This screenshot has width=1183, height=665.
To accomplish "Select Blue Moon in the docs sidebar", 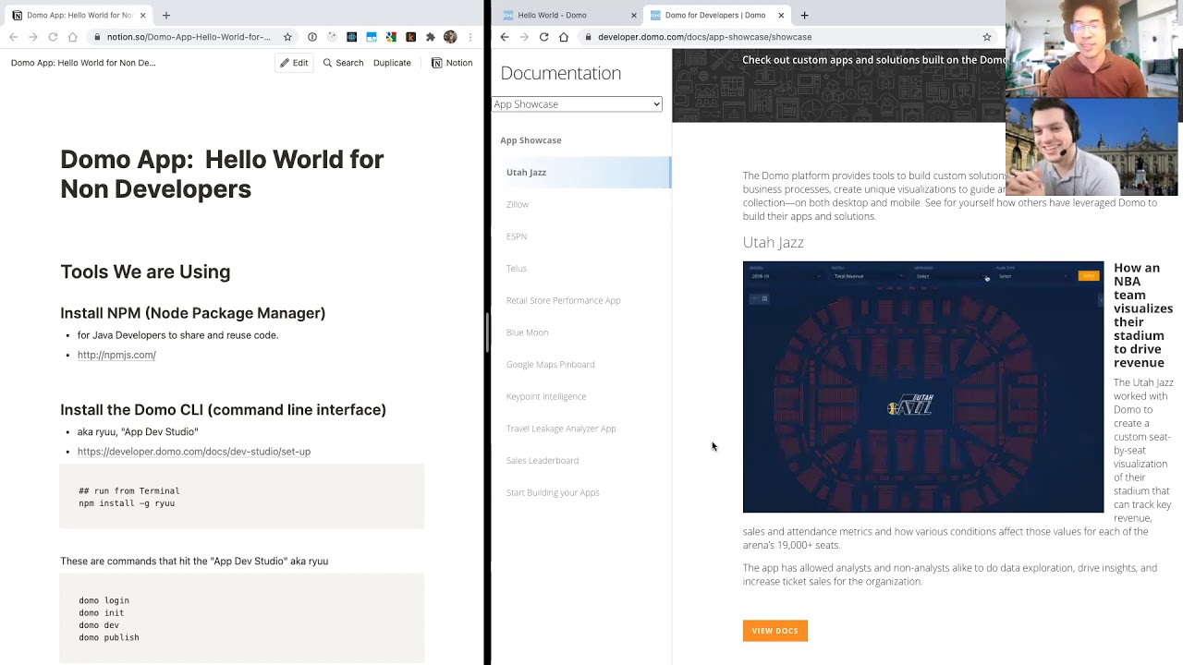I will pyautogui.click(x=528, y=332).
